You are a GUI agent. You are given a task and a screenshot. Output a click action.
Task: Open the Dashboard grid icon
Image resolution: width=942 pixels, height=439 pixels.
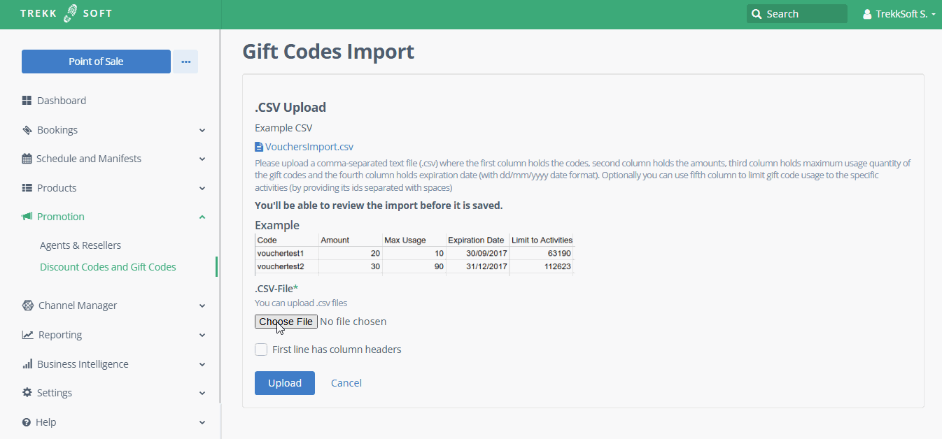point(27,100)
